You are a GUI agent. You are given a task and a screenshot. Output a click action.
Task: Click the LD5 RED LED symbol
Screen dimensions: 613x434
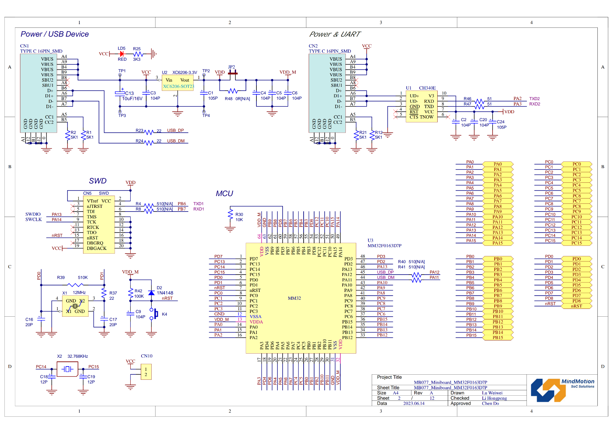(121, 53)
